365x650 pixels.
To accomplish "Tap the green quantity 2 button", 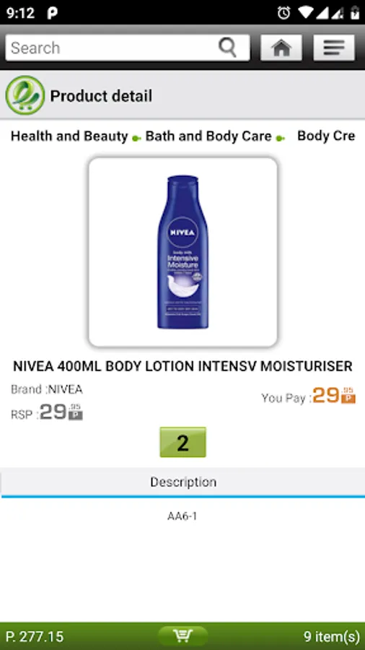I will pos(183,442).
